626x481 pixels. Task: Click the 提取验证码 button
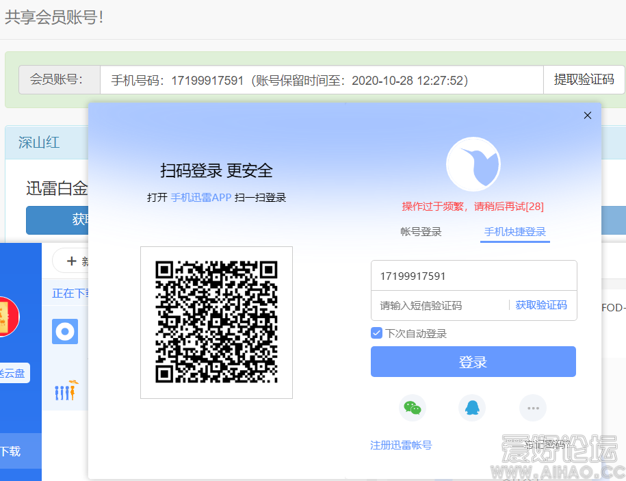584,79
